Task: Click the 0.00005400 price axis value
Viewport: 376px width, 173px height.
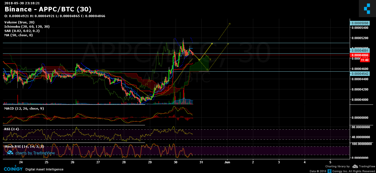Action: click(361, 28)
